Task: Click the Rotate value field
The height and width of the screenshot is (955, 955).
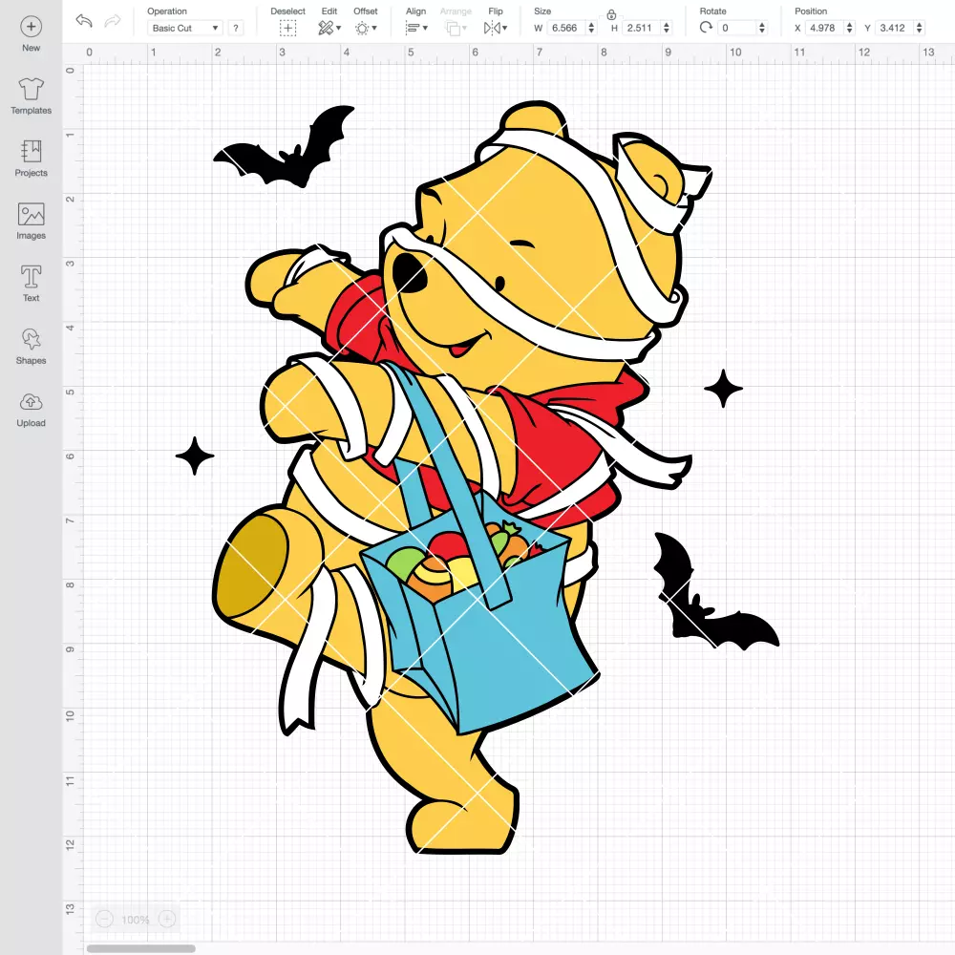Action: pyautogui.click(x=737, y=28)
